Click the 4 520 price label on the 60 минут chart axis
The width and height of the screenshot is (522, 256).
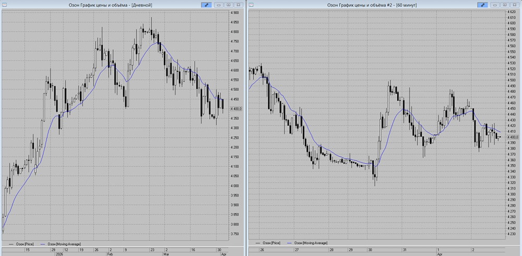pyautogui.click(x=512, y=68)
